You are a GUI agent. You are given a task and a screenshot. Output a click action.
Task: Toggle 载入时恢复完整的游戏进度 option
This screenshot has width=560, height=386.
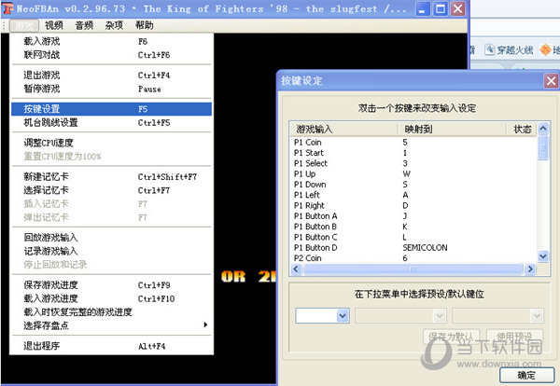(111, 312)
